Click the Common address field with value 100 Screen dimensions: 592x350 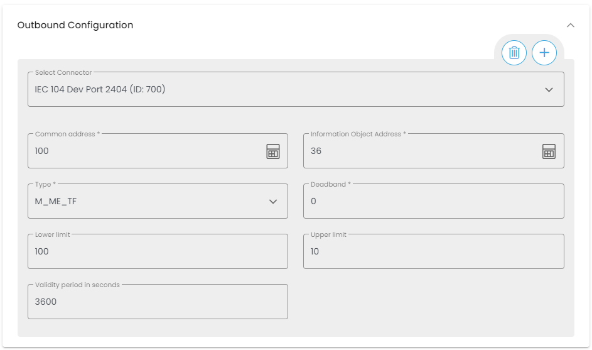coord(144,151)
